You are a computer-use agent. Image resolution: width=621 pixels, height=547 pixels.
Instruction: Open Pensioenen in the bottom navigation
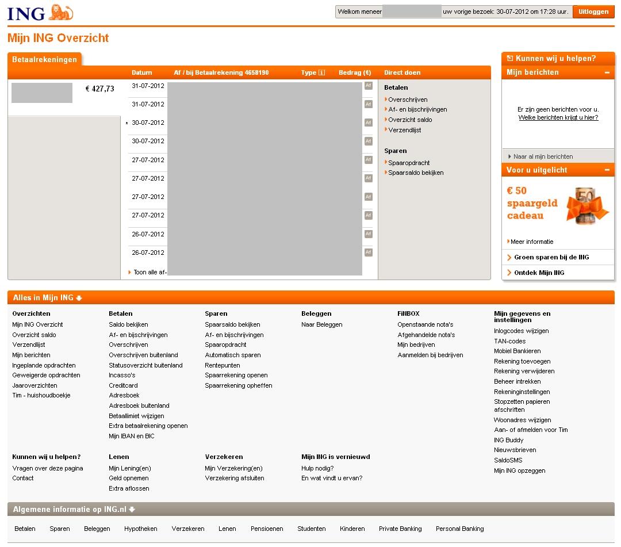[267, 529]
